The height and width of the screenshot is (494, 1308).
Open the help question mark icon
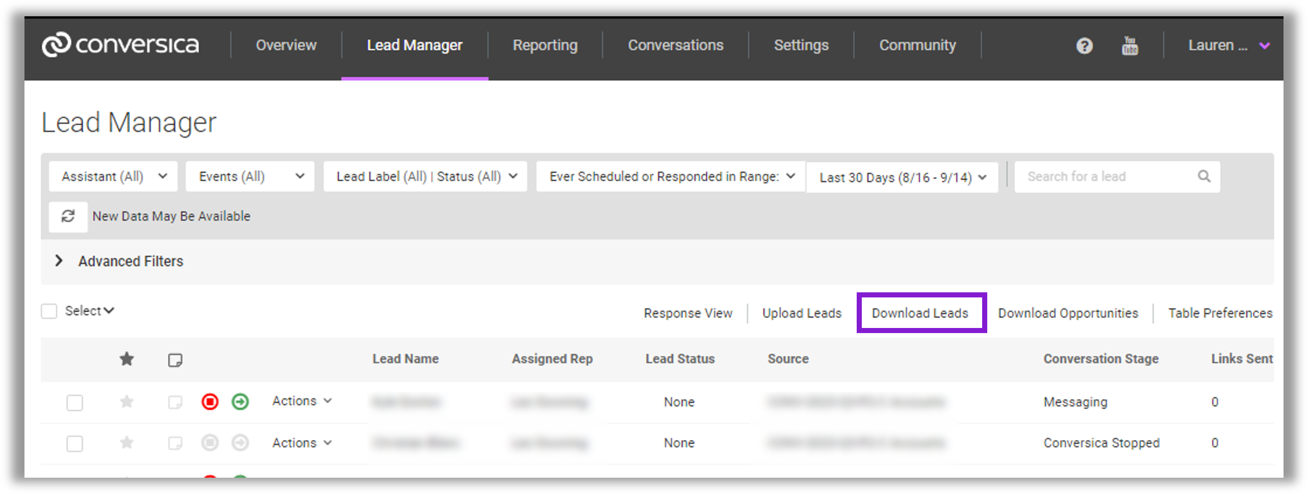click(x=1084, y=46)
